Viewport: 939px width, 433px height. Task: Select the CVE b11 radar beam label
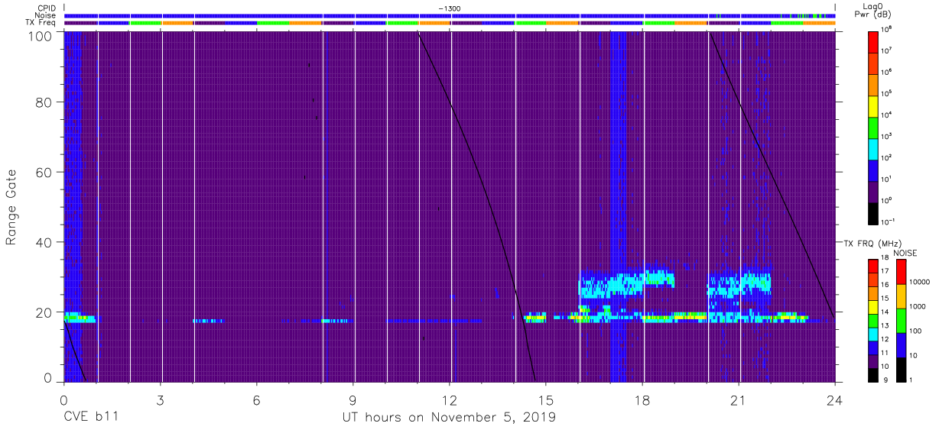coord(90,418)
